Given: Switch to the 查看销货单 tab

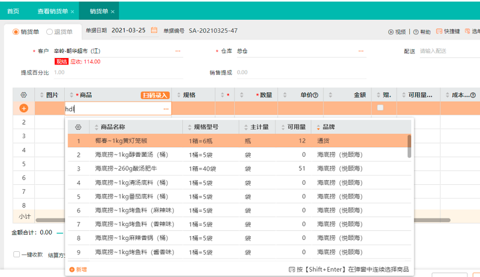Looking at the screenshot, I should pos(53,11).
